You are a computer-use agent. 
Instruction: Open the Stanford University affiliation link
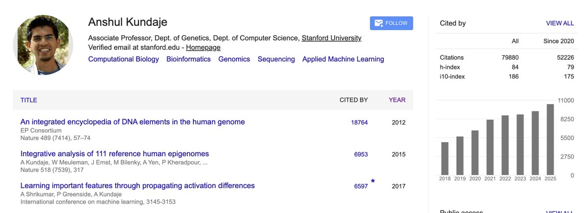pyautogui.click(x=331, y=38)
